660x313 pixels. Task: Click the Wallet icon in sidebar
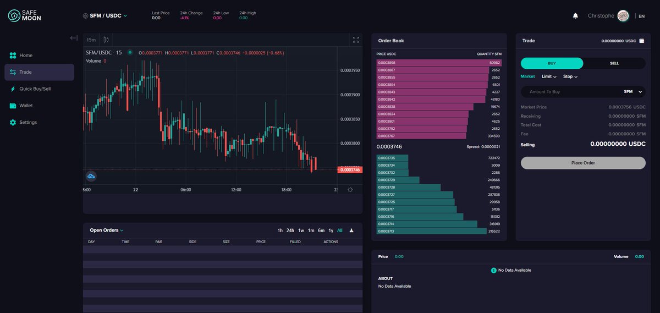(13, 106)
